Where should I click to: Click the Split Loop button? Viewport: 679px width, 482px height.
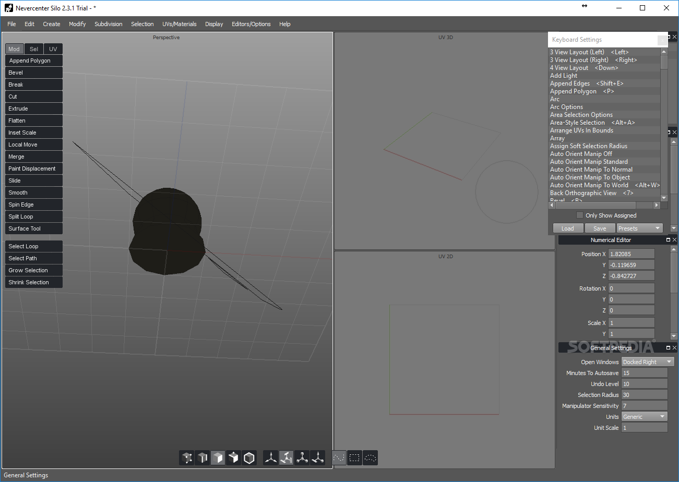pos(34,217)
